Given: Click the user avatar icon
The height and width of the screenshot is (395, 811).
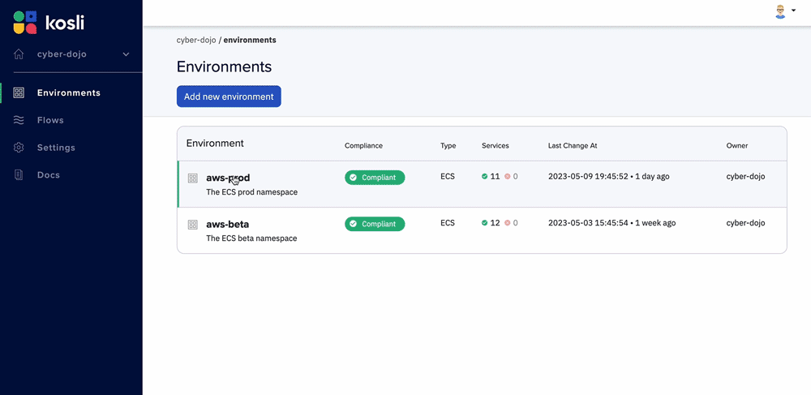Looking at the screenshot, I should coord(780,12).
